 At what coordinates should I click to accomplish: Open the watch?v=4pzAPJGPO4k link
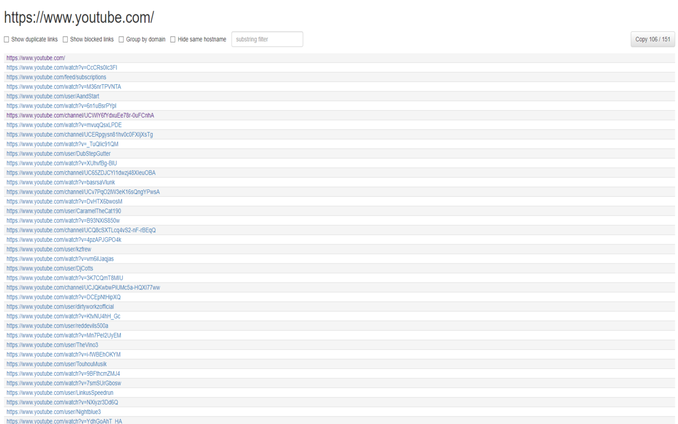pyautogui.click(x=64, y=240)
